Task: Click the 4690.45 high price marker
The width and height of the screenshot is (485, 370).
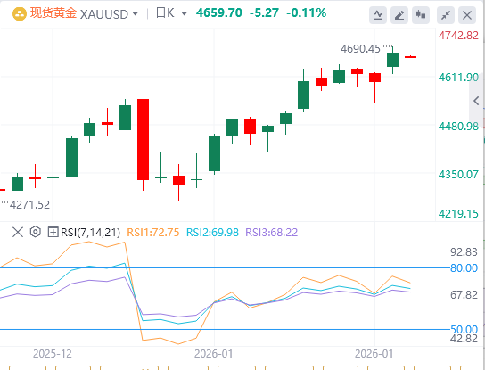Action: (x=360, y=49)
